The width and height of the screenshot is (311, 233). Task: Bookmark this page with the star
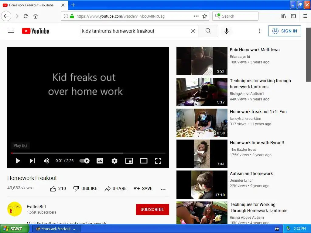point(205,16)
